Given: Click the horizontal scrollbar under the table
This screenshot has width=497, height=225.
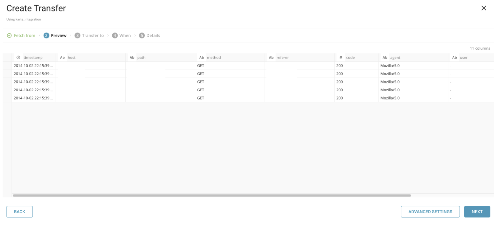Looking at the screenshot, I should tap(212, 196).
